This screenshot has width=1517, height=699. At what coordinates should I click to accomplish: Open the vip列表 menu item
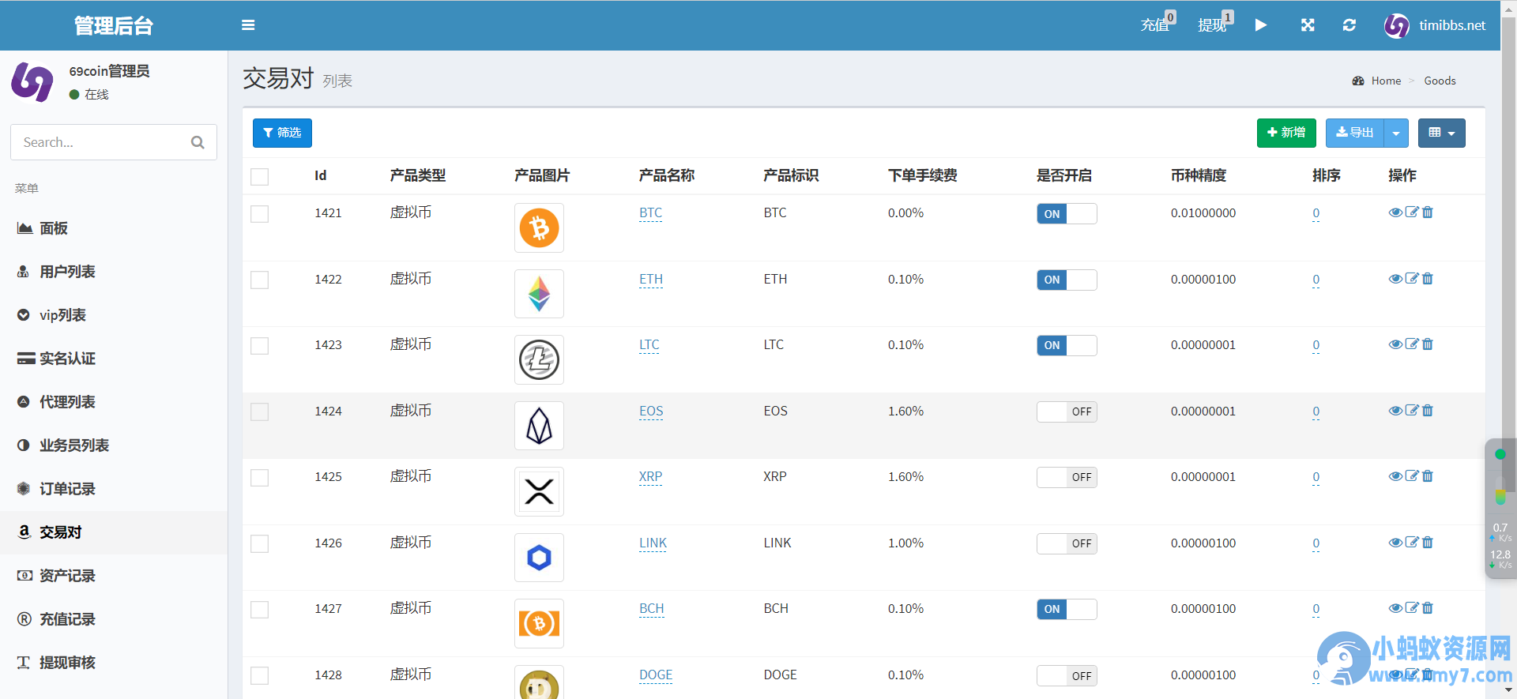[114, 315]
